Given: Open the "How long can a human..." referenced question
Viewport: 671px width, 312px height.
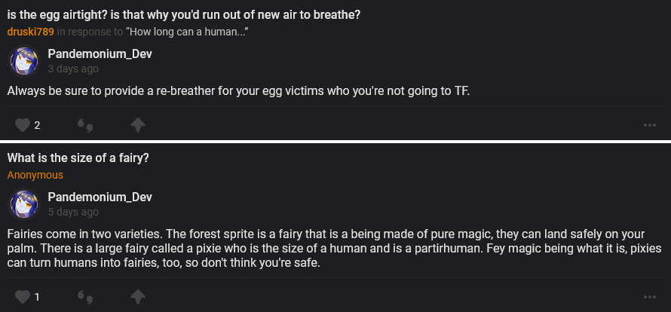Looking at the screenshot, I should [x=188, y=31].
